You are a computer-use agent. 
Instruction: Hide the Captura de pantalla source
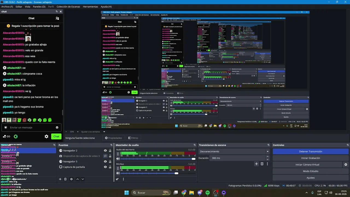[x=105, y=167]
